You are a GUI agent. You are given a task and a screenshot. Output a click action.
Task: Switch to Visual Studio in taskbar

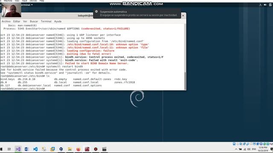pyautogui.click(x=18, y=149)
